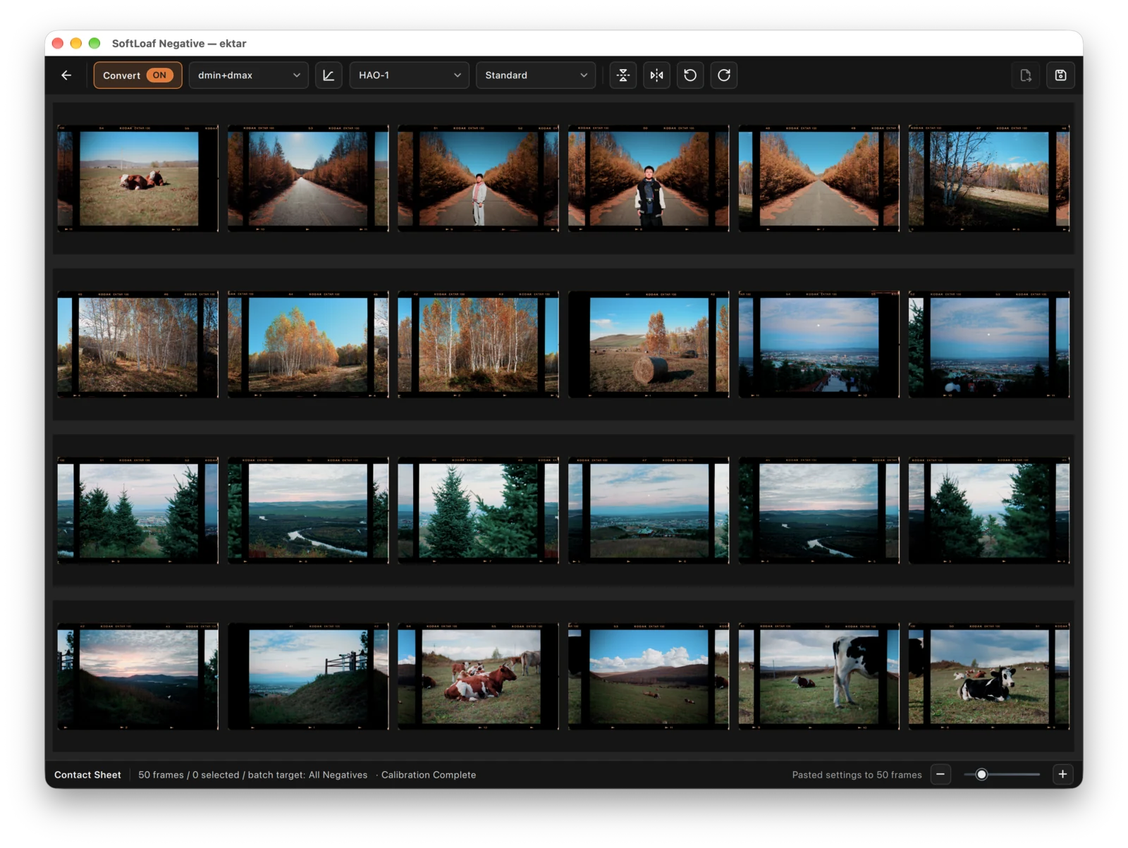Open the tone curve editor icon
This screenshot has height=848, width=1128.
coord(329,75)
